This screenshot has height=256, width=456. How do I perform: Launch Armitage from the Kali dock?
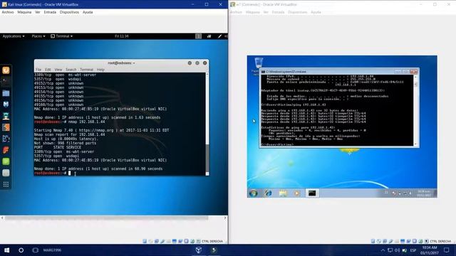(x=6, y=116)
